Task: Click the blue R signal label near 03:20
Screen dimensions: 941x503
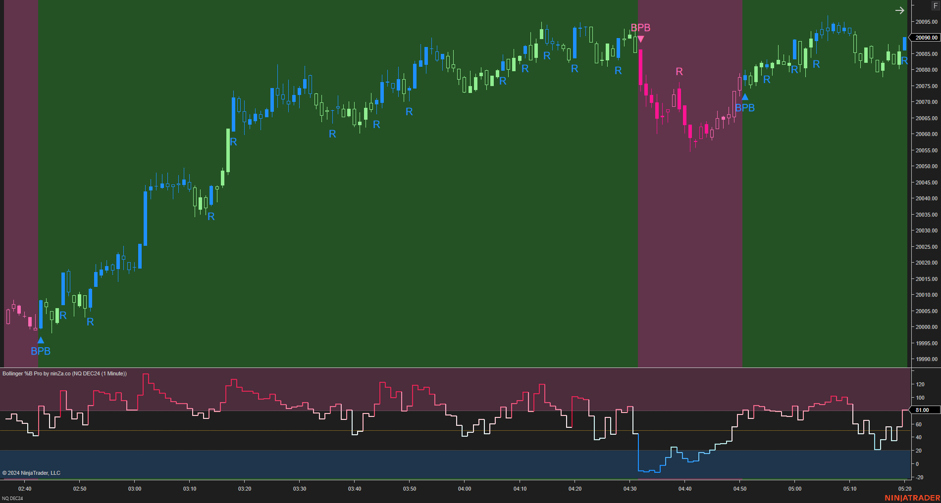Action: coord(233,141)
